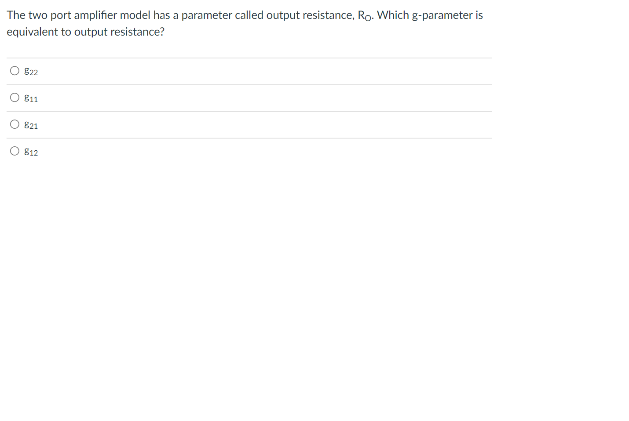Viewport: 629px width, 421px height.
Task: Click the radio circle next to g12
Action: [x=14, y=151]
